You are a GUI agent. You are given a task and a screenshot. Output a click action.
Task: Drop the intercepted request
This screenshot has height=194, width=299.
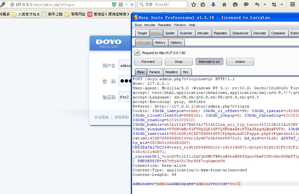pos(179,62)
